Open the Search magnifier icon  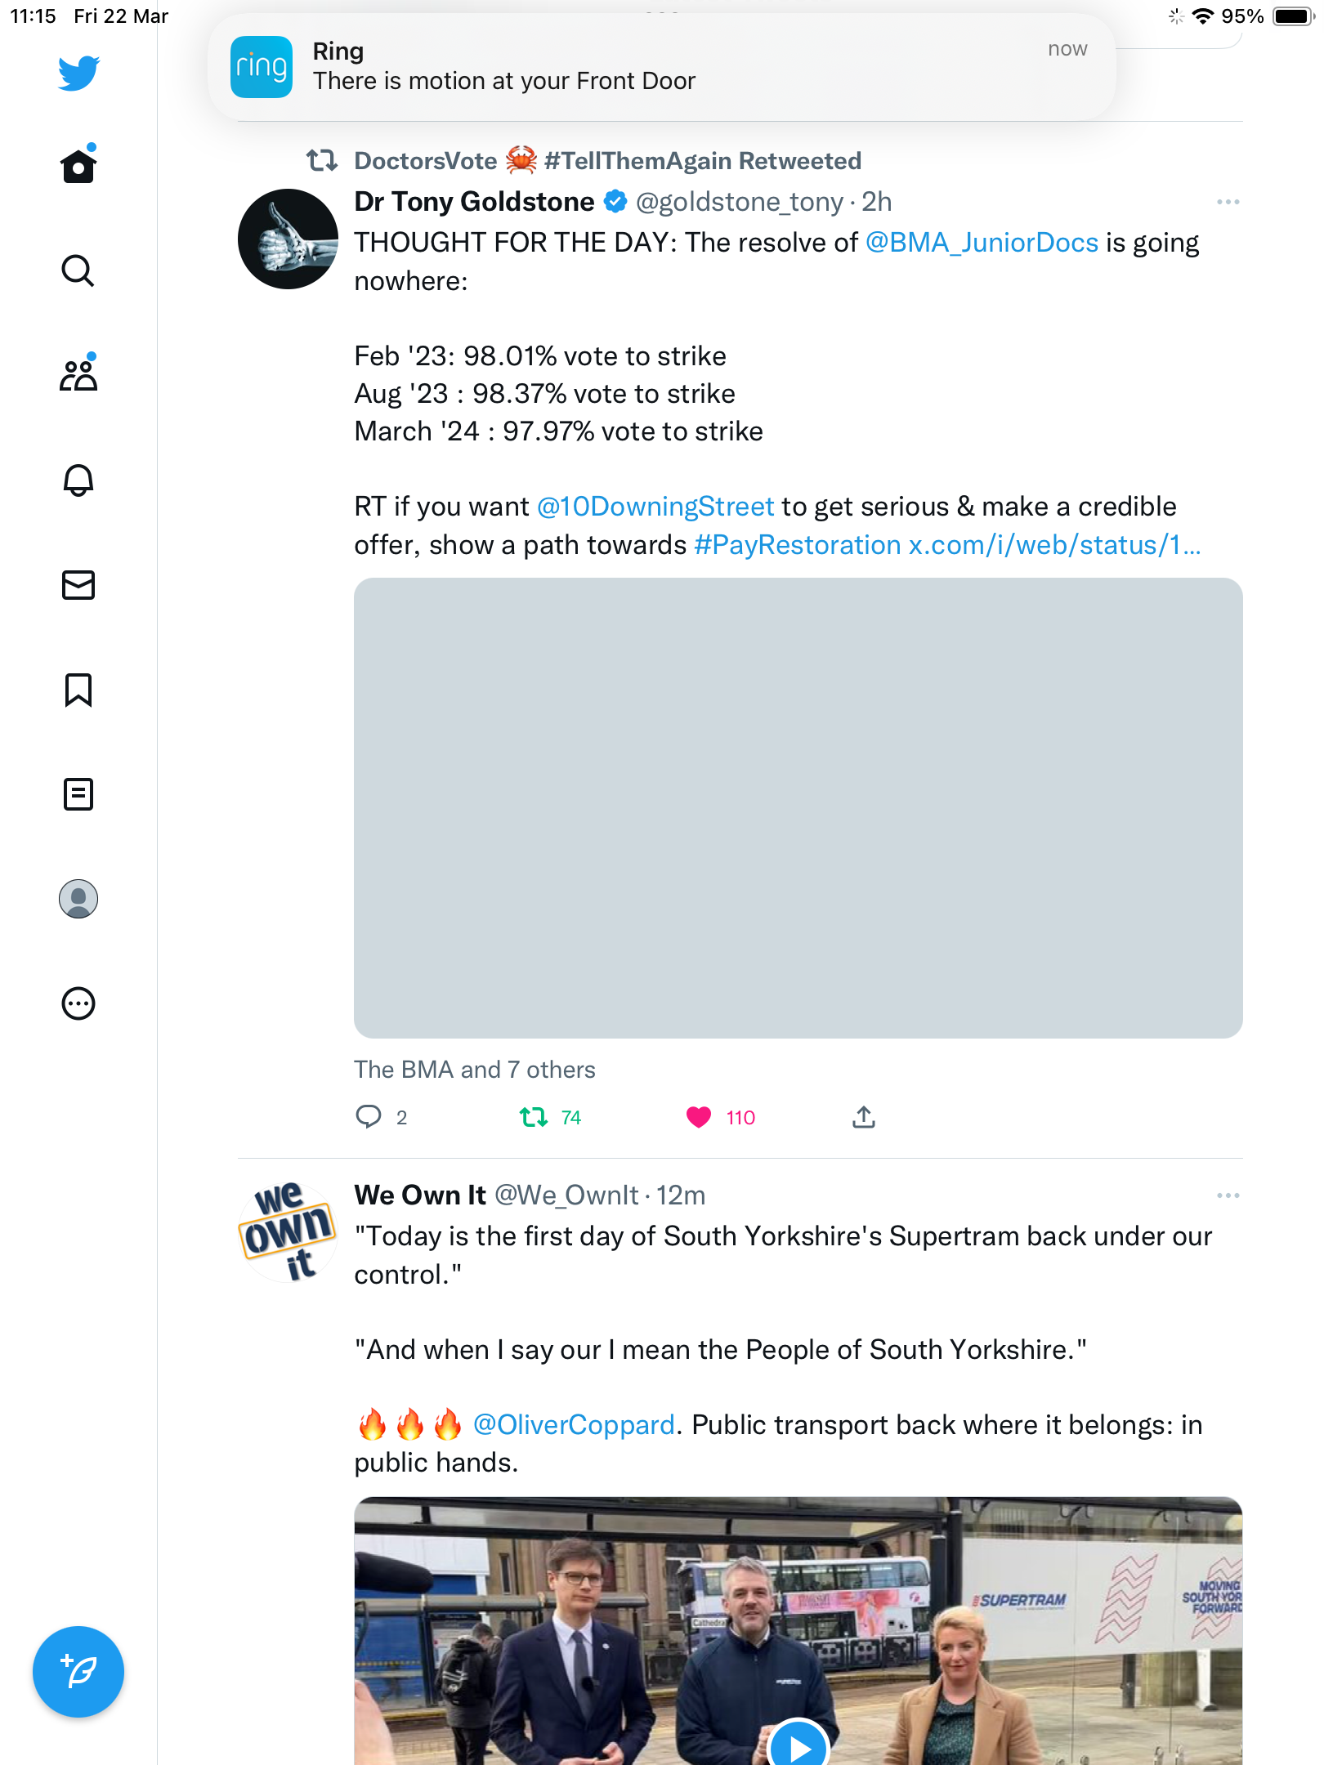coord(78,270)
